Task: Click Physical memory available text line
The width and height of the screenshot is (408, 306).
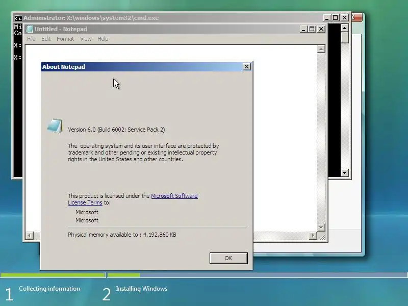Action: tap(122, 235)
